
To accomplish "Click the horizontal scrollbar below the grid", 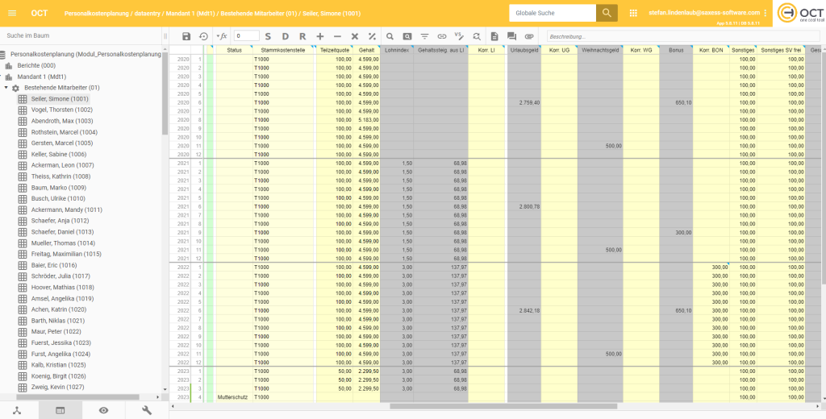I will pos(503,406).
